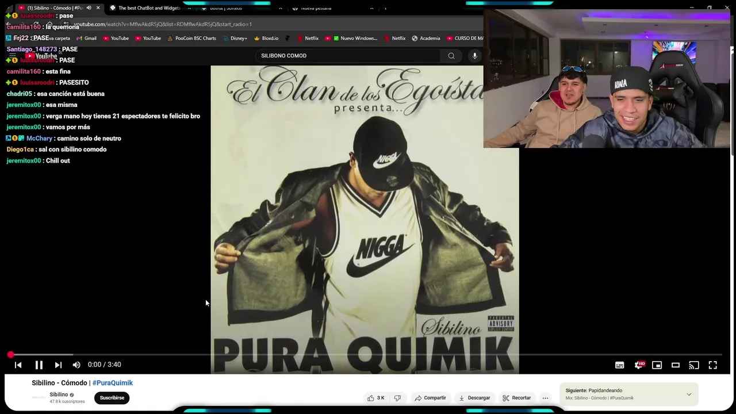Skip to the next video
This screenshot has width=736, height=414.
(x=58, y=365)
